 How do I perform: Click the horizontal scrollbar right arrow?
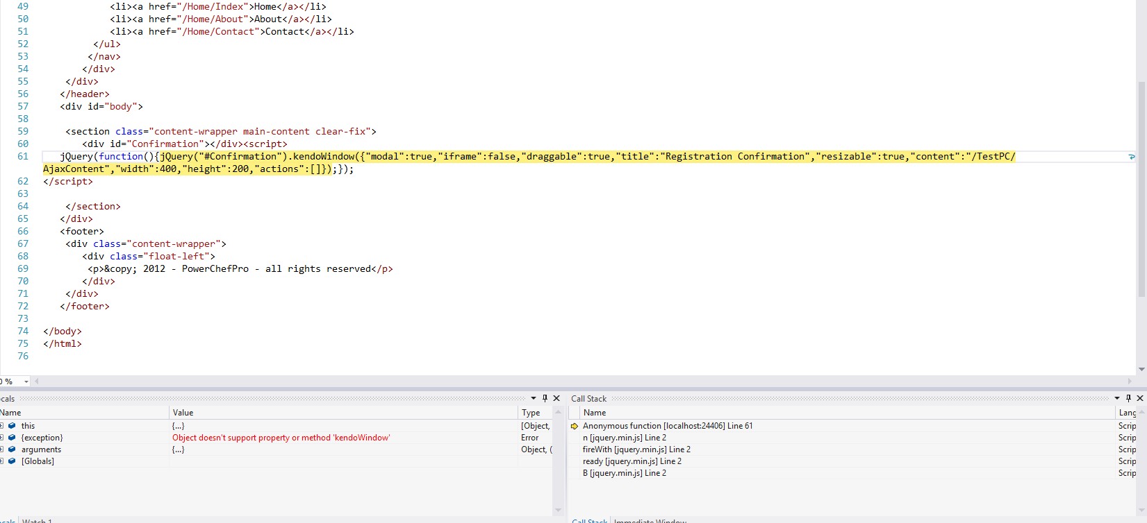coord(1130,381)
